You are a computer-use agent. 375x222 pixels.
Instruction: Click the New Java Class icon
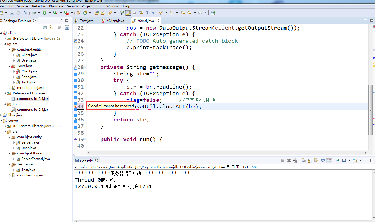(85, 13)
